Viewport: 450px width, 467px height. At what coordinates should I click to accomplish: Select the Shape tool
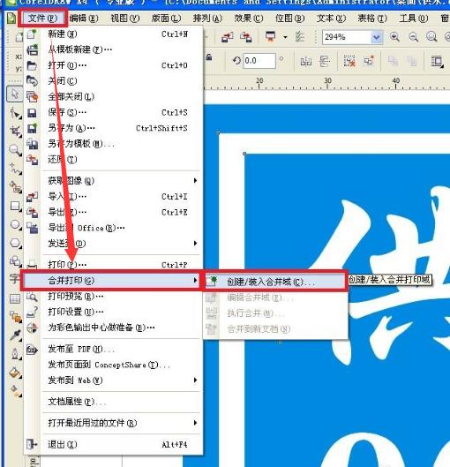pyautogui.click(x=16, y=114)
